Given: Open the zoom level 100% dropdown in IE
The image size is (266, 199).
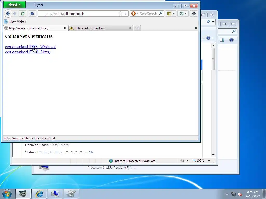Looking at the screenshot, I should click(209, 161).
